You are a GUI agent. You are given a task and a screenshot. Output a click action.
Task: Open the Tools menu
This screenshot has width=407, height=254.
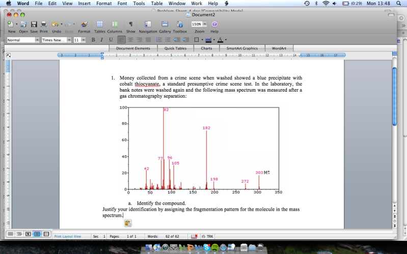[x=139, y=4]
